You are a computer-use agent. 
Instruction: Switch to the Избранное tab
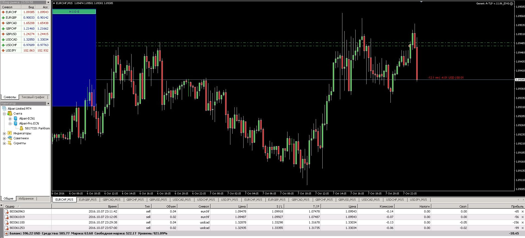pyautogui.click(x=26, y=199)
